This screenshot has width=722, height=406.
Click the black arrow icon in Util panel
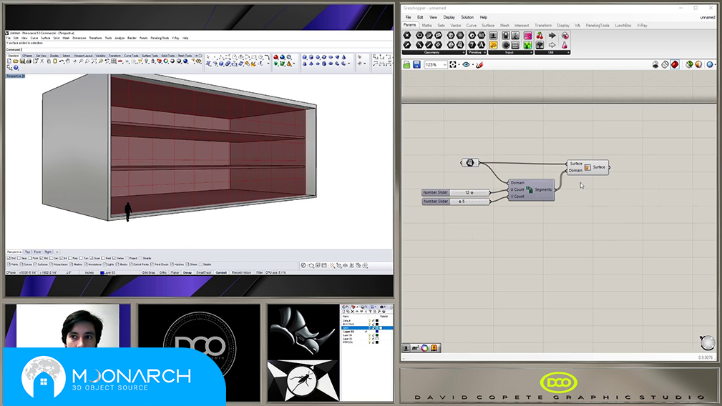click(552, 36)
